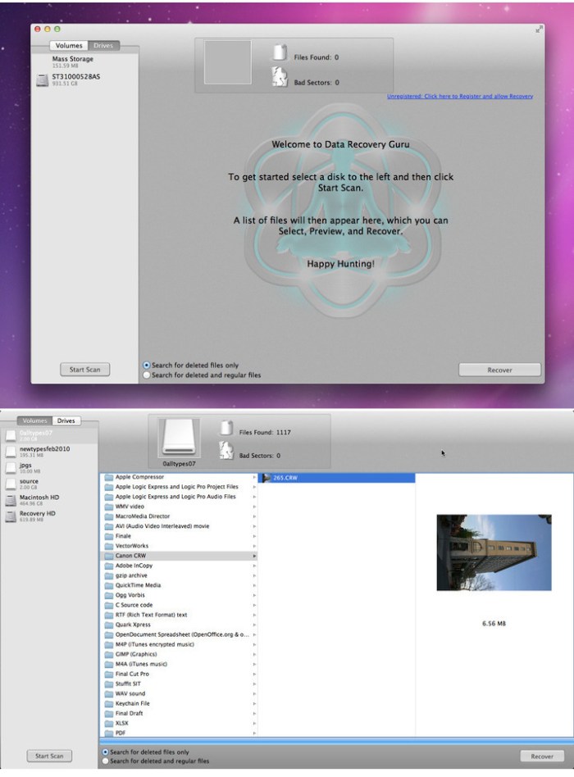This screenshot has height=777, width=574.
Task: Select the ST31000528AS drive icon
Action: pyautogui.click(x=43, y=80)
